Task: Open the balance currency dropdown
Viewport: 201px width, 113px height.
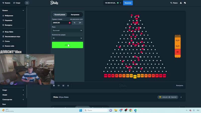Action: click(113, 3)
